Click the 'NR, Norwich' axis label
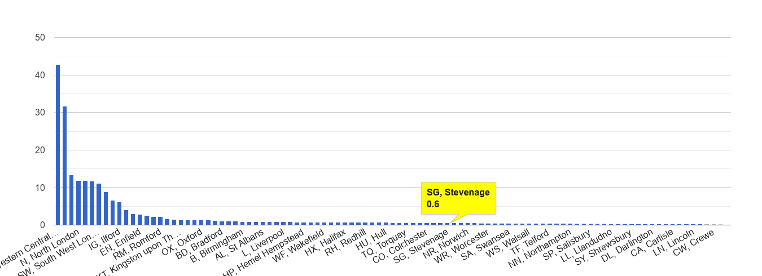The width and height of the screenshot is (762, 276). [x=445, y=243]
